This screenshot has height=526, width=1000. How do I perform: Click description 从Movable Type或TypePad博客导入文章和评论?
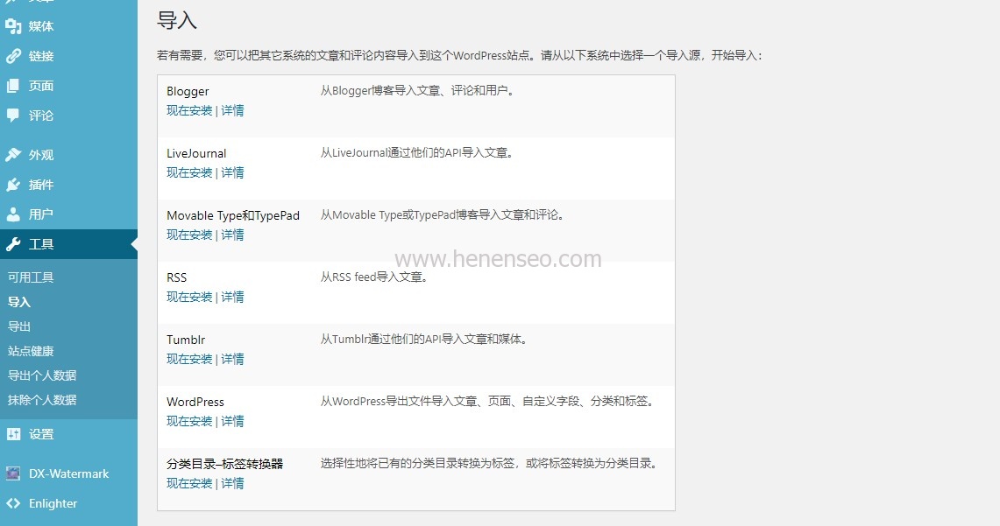click(x=443, y=215)
